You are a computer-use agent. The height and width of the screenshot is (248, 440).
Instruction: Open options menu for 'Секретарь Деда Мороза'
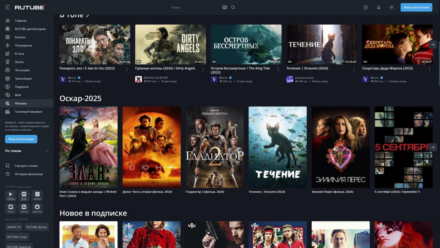430,69
